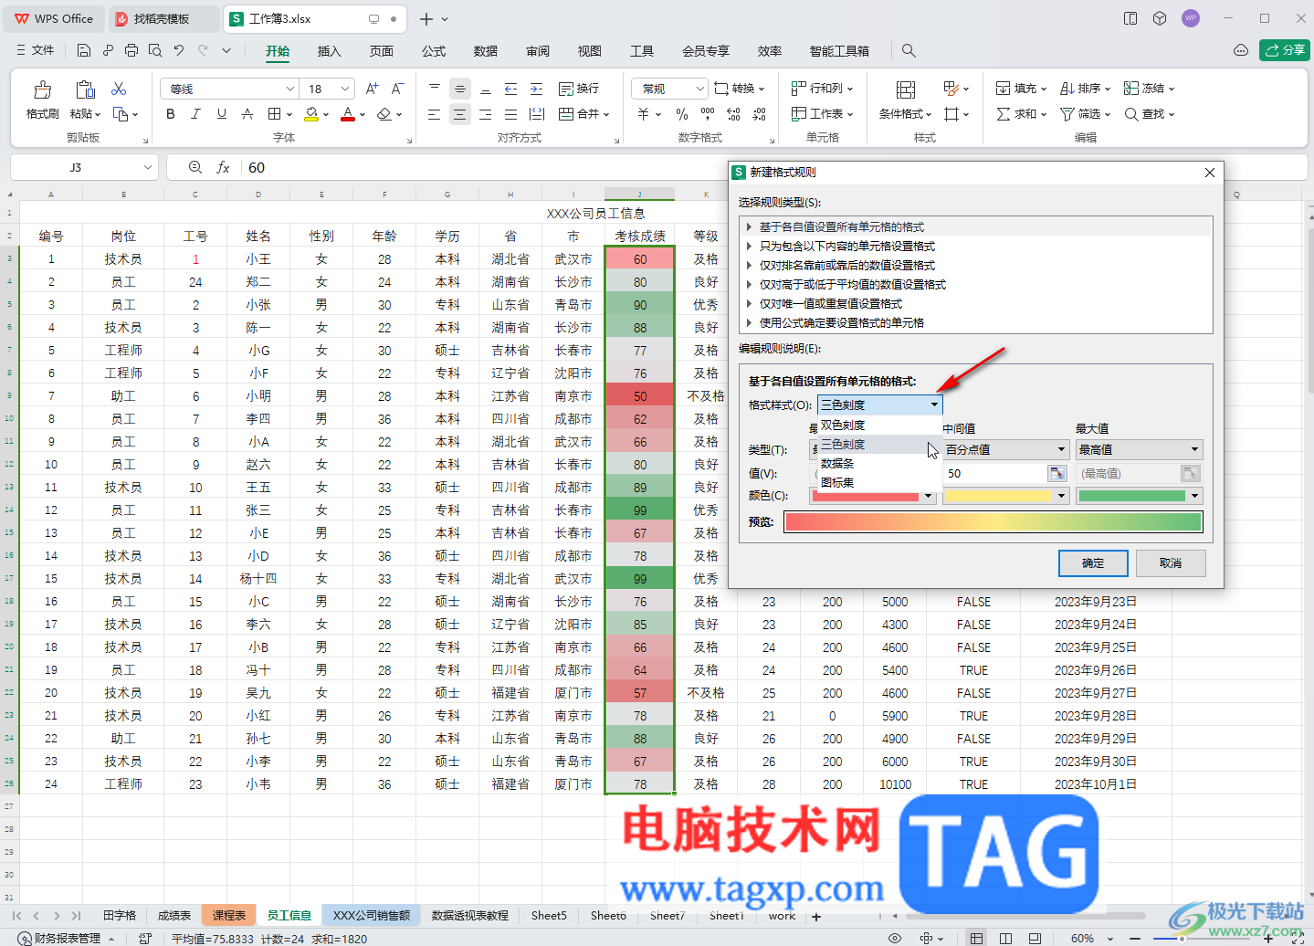
Task: Choose 数据条 from the format style list
Action: [837, 463]
